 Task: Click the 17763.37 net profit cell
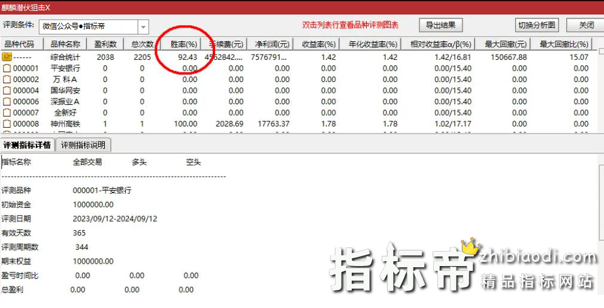click(x=273, y=124)
